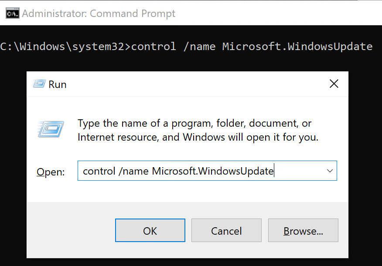Dismiss the Run dialog using Cancel
382x266 pixels.
[226, 230]
